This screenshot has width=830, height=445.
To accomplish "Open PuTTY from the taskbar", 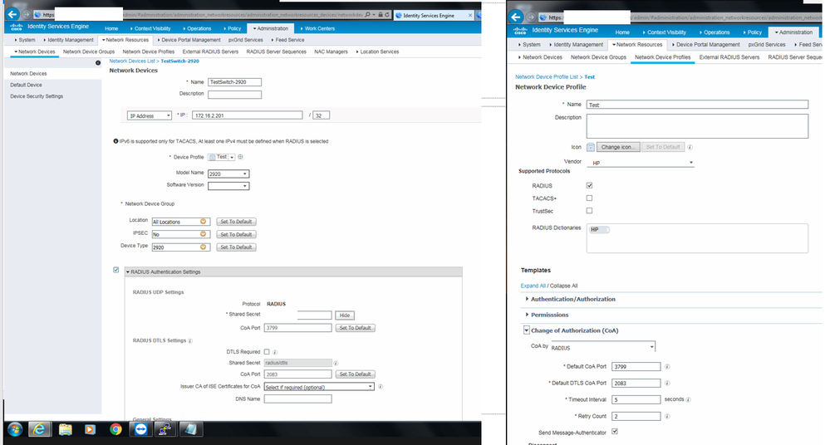I will pyautogui.click(x=165, y=429).
